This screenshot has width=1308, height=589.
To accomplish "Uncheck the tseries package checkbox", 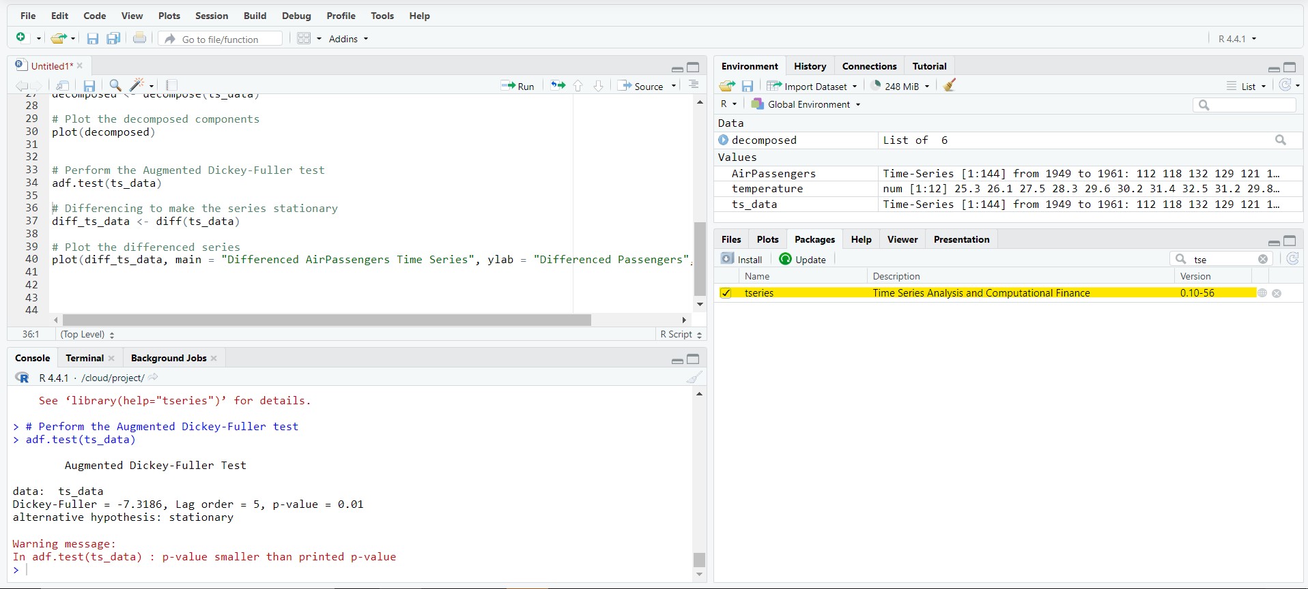I will [x=726, y=293].
